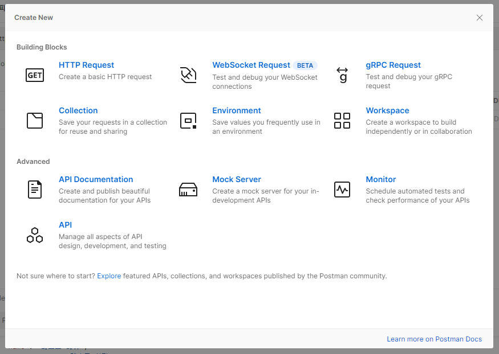Image resolution: width=499 pixels, height=354 pixels.
Task: Click the API Documentation page icon
Action: 35,190
